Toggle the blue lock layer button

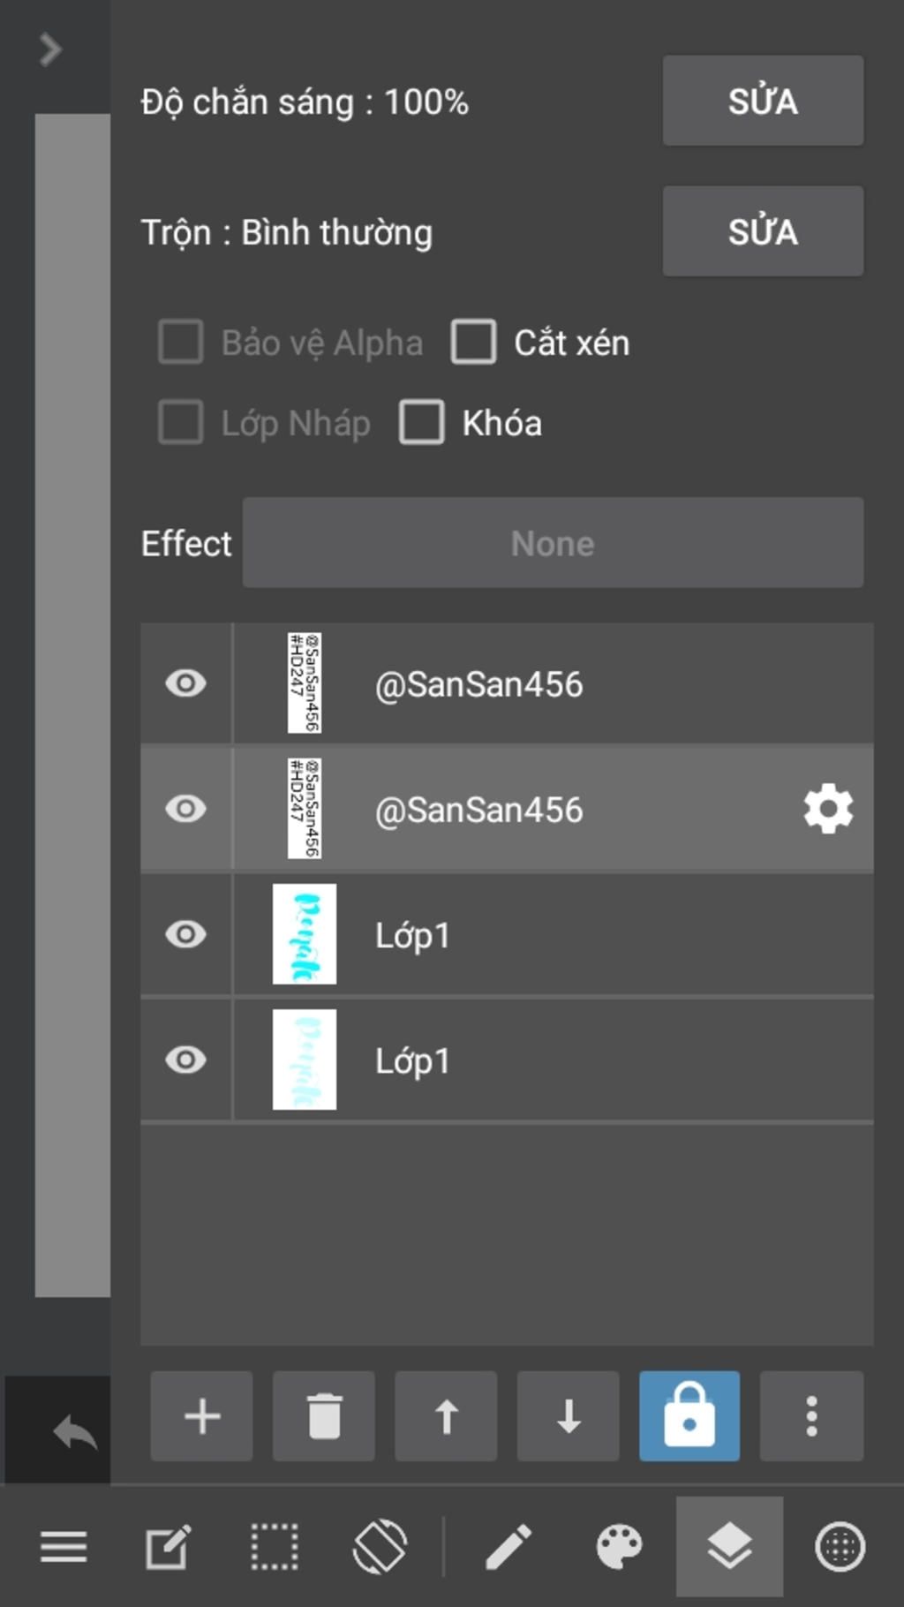(689, 1416)
